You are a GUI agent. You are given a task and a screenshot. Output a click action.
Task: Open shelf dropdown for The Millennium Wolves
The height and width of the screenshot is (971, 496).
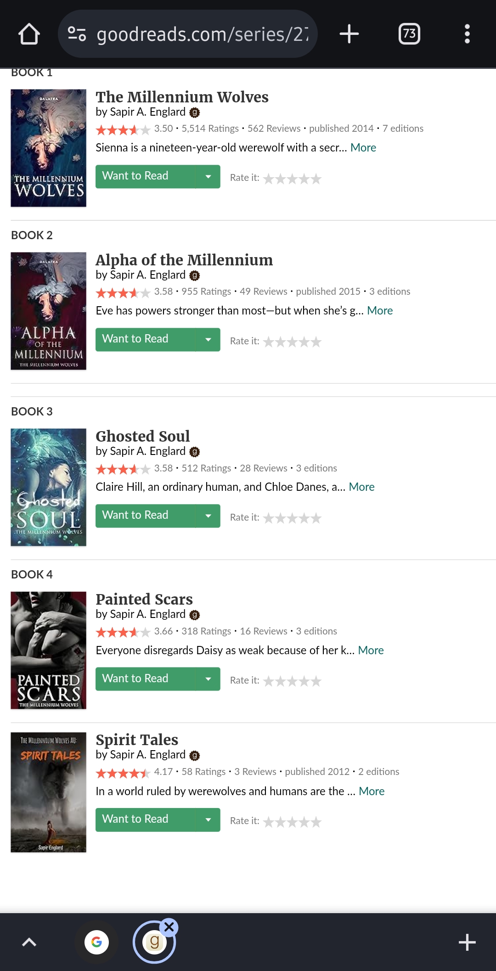(208, 177)
